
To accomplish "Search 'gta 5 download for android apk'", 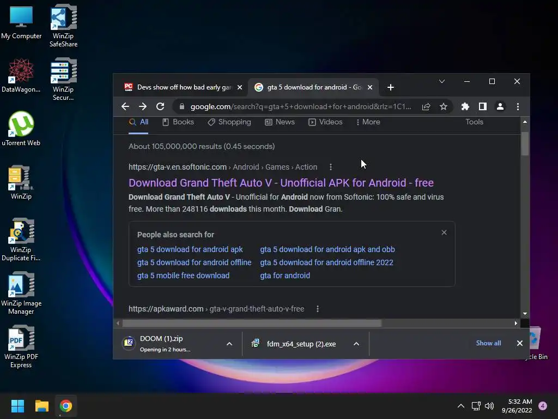I will [190, 249].
